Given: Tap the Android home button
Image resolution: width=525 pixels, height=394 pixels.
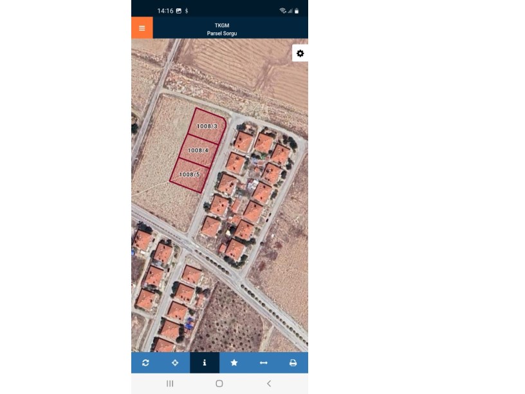Looking at the screenshot, I should click(219, 383).
